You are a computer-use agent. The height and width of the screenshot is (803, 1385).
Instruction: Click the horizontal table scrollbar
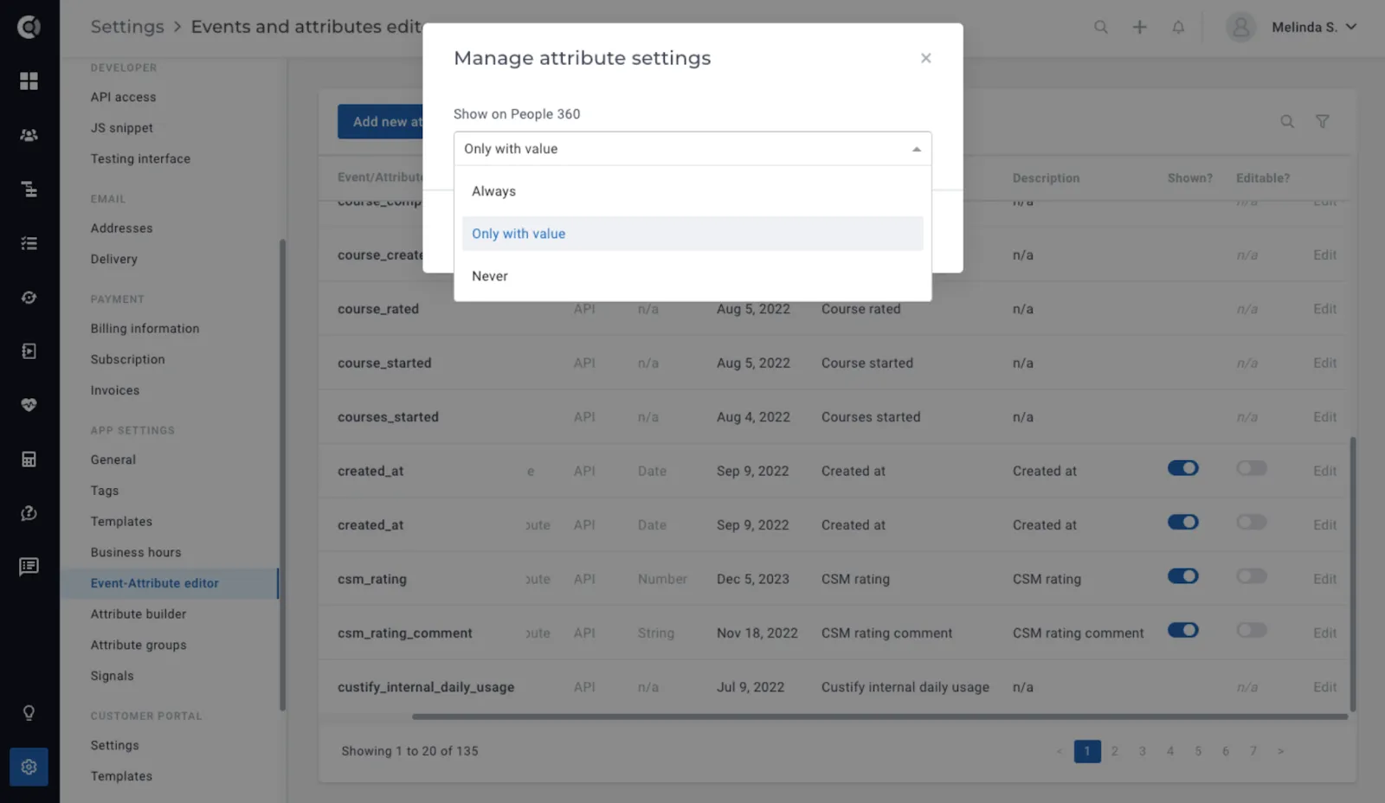pos(879,716)
